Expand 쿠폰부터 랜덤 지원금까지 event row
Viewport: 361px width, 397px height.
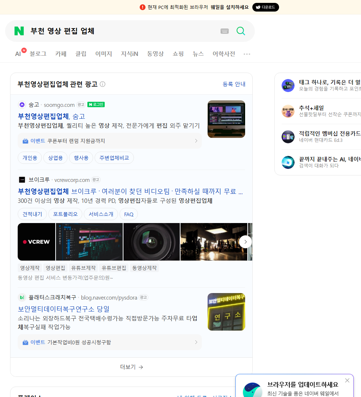pos(110,141)
